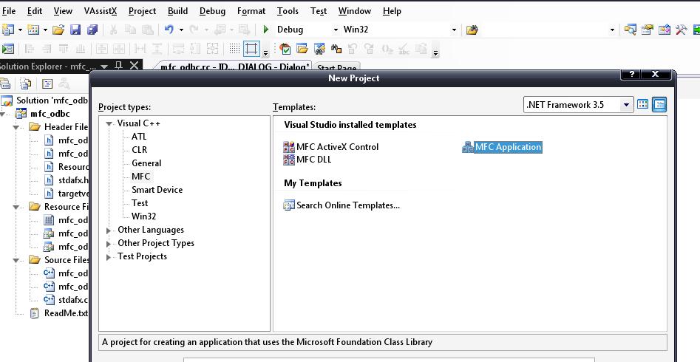The width and height of the screenshot is (700, 362).
Task: Click the VAssistX checkmark tomato icon
Action: 285,49
